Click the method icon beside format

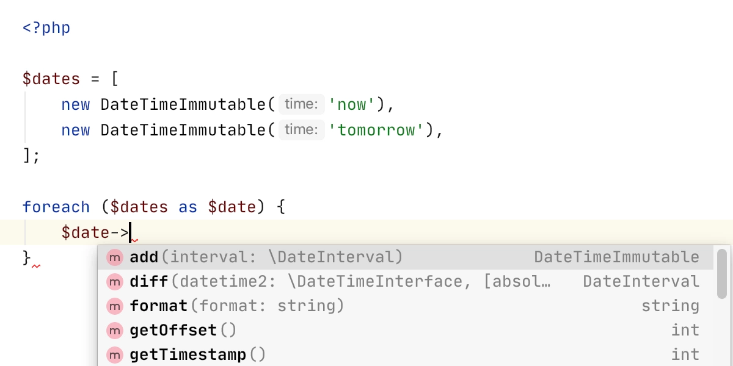coord(115,306)
